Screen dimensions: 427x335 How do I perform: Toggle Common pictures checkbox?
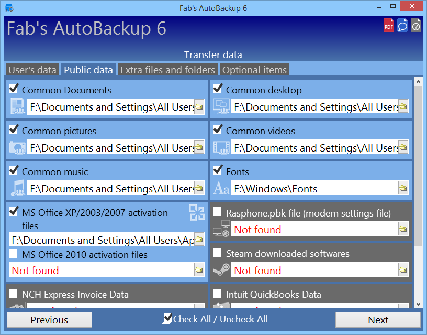point(14,129)
